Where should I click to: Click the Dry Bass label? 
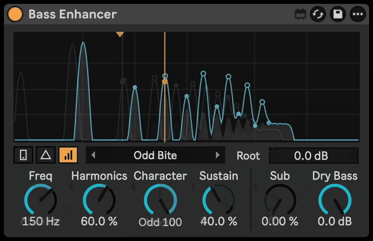point(335,176)
